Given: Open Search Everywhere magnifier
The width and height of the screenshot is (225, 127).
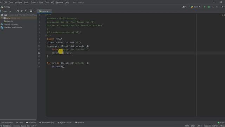Looking at the screenshot, I should pyautogui.click(x=222, y=7).
